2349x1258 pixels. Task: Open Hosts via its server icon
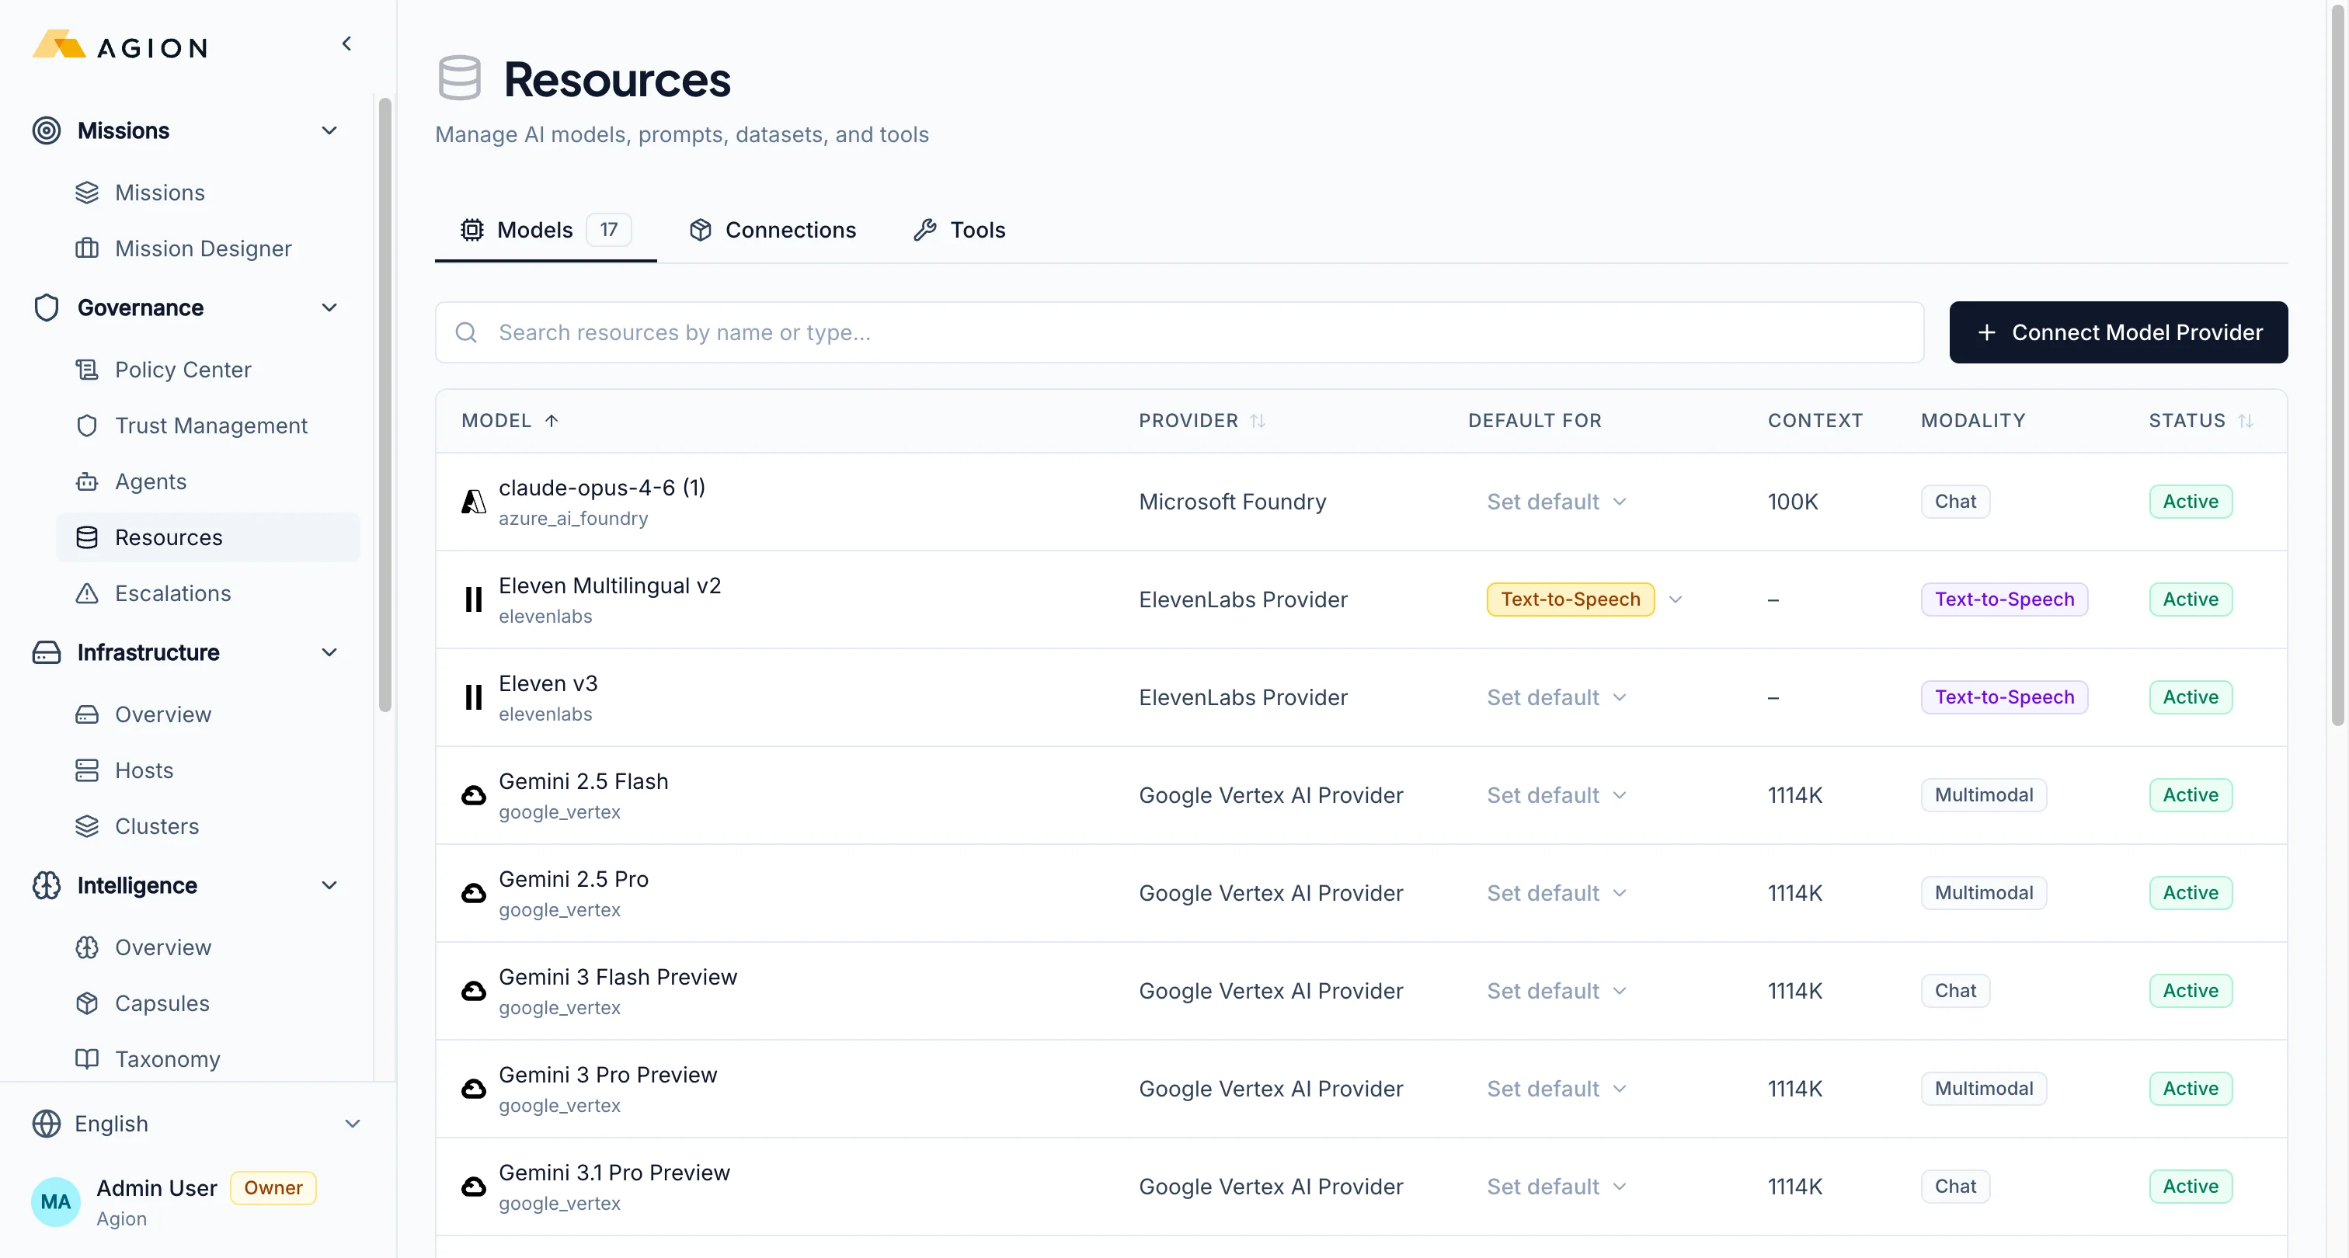(x=88, y=770)
